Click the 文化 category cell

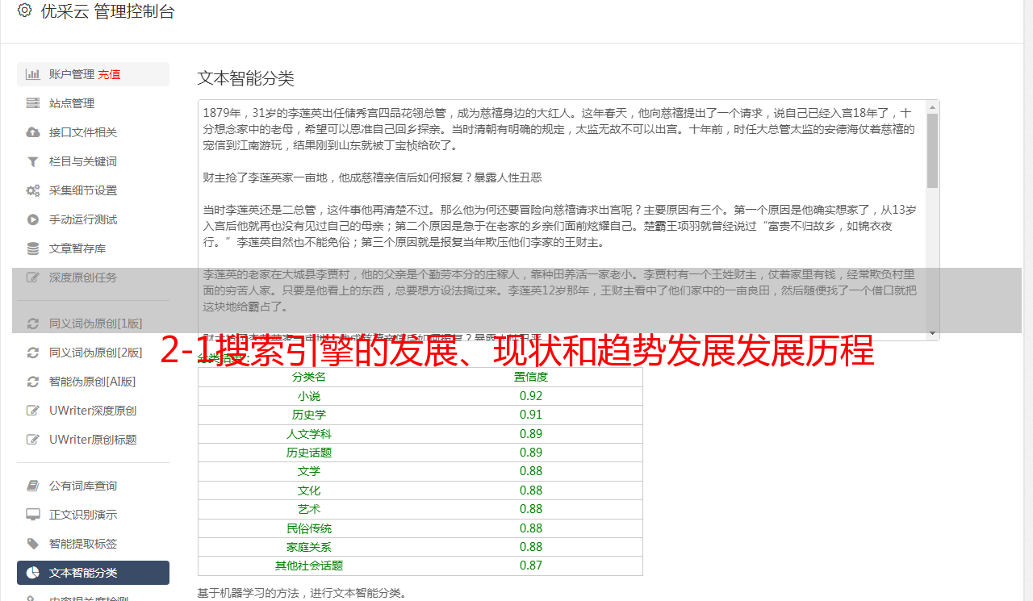pyautogui.click(x=309, y=490)
